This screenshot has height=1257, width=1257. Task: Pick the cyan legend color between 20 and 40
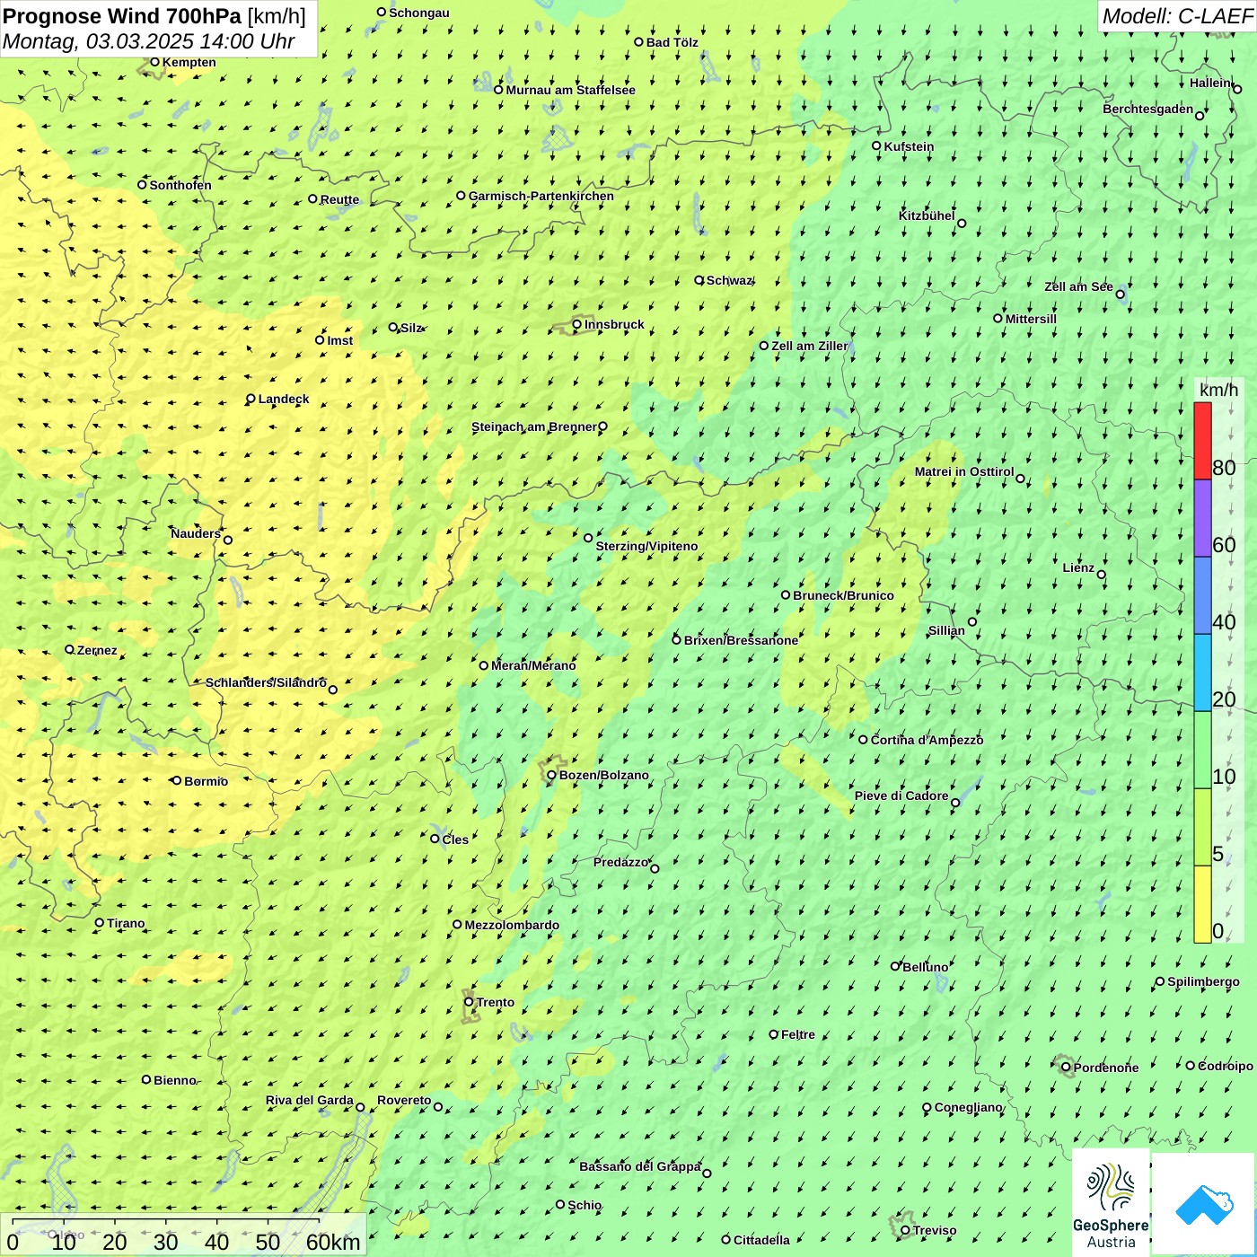(x=1202, y=673)
